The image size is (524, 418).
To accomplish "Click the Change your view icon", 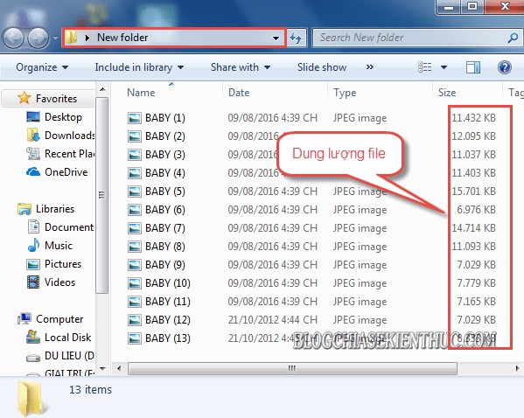I will [425, 67].
